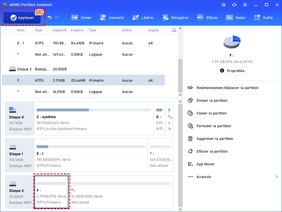Click the F : pie chart graphic
The width and height of the screenshot is (282, 212).
click(x=232, y=42)
